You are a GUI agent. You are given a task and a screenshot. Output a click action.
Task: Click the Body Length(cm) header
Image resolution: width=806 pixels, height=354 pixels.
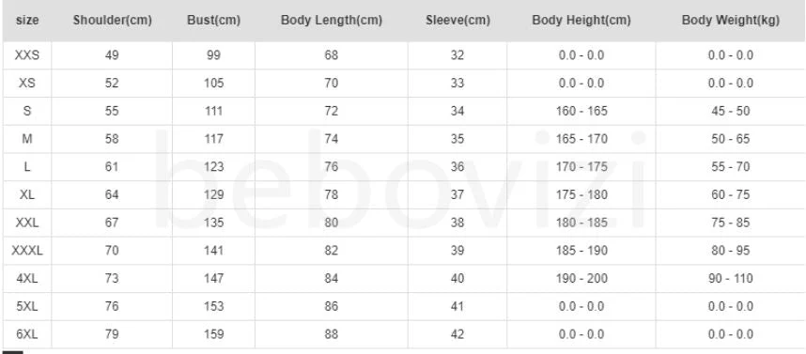click(x=332, y=21)
